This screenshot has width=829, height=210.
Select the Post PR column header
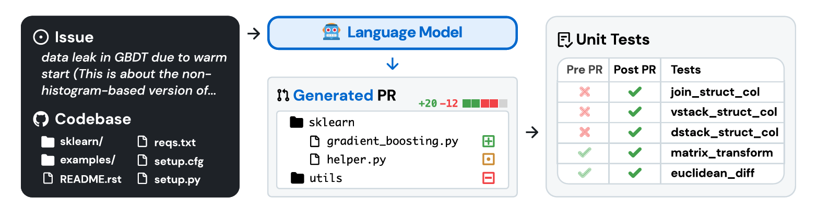(x=635, y=70)
